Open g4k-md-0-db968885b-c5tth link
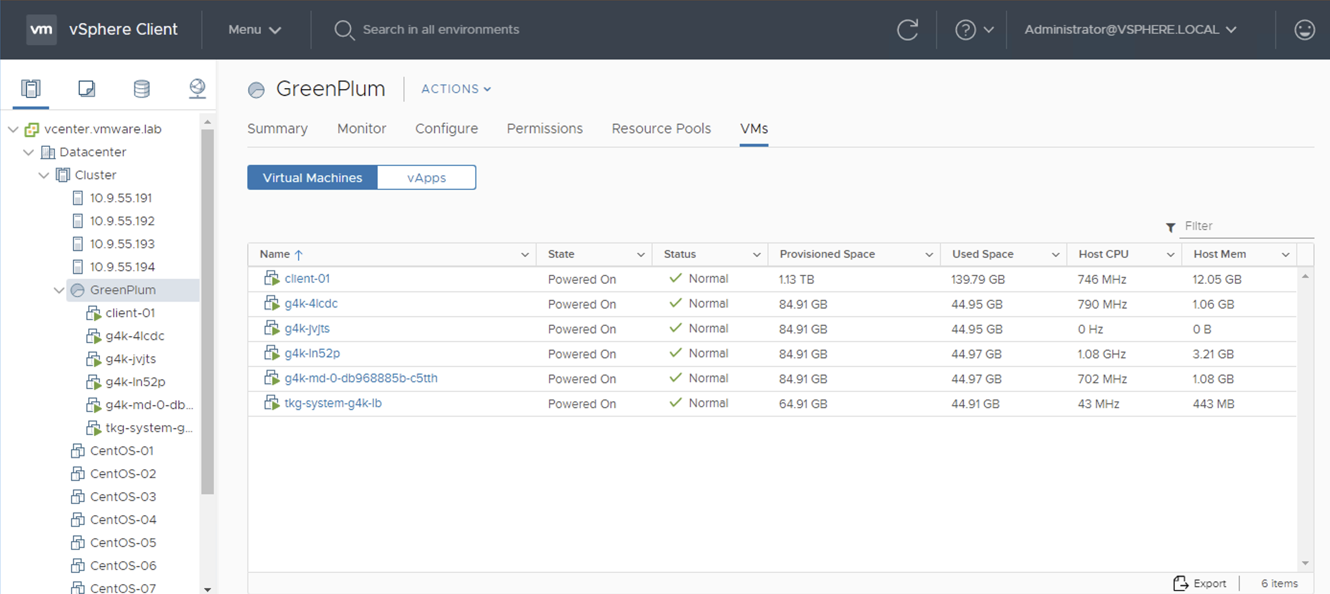 pyautogui.click(x=361, y=378)
